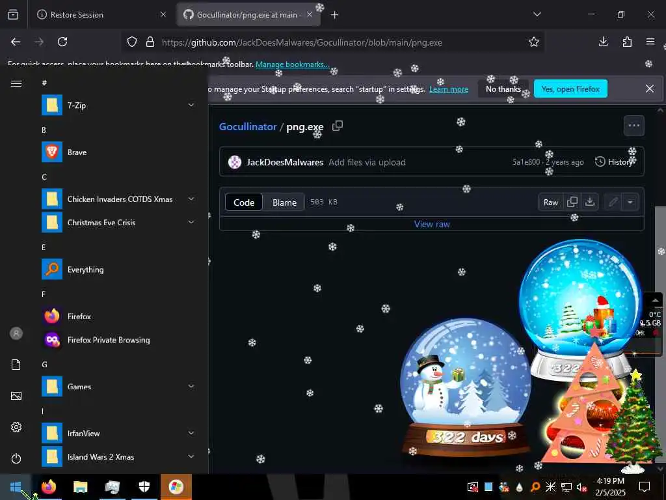Close the Gocullinator png.exe tab

tap(310, 14)
